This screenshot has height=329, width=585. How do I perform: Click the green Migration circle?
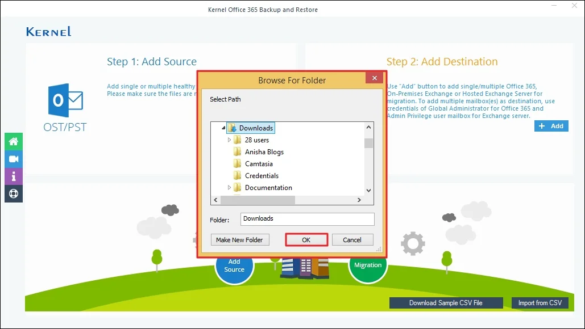[368, 265]
